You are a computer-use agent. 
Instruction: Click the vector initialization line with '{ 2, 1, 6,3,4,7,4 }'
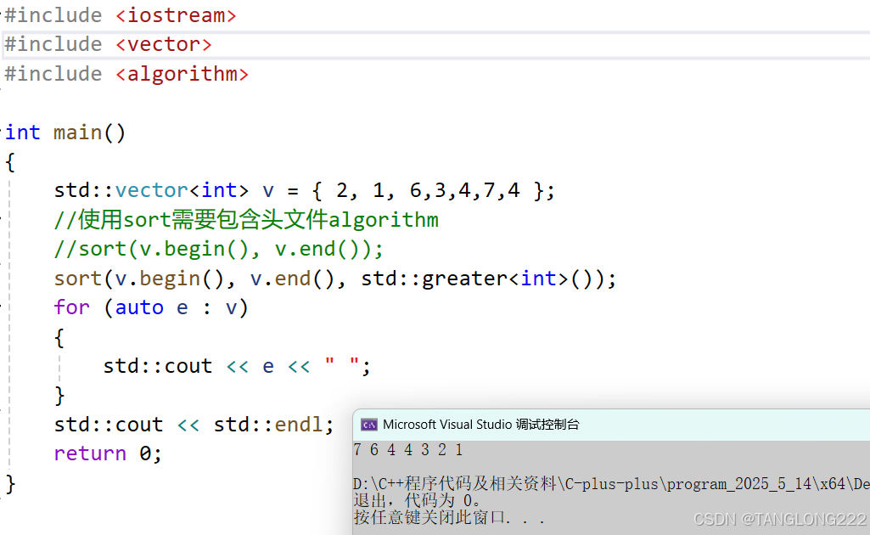point(304,190)
